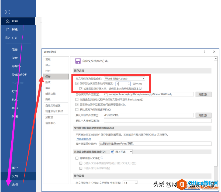The width and height of the screenshot is (221, 192).
Task: Click the scrollbar up arrow in options
Action: coord(216,58)
